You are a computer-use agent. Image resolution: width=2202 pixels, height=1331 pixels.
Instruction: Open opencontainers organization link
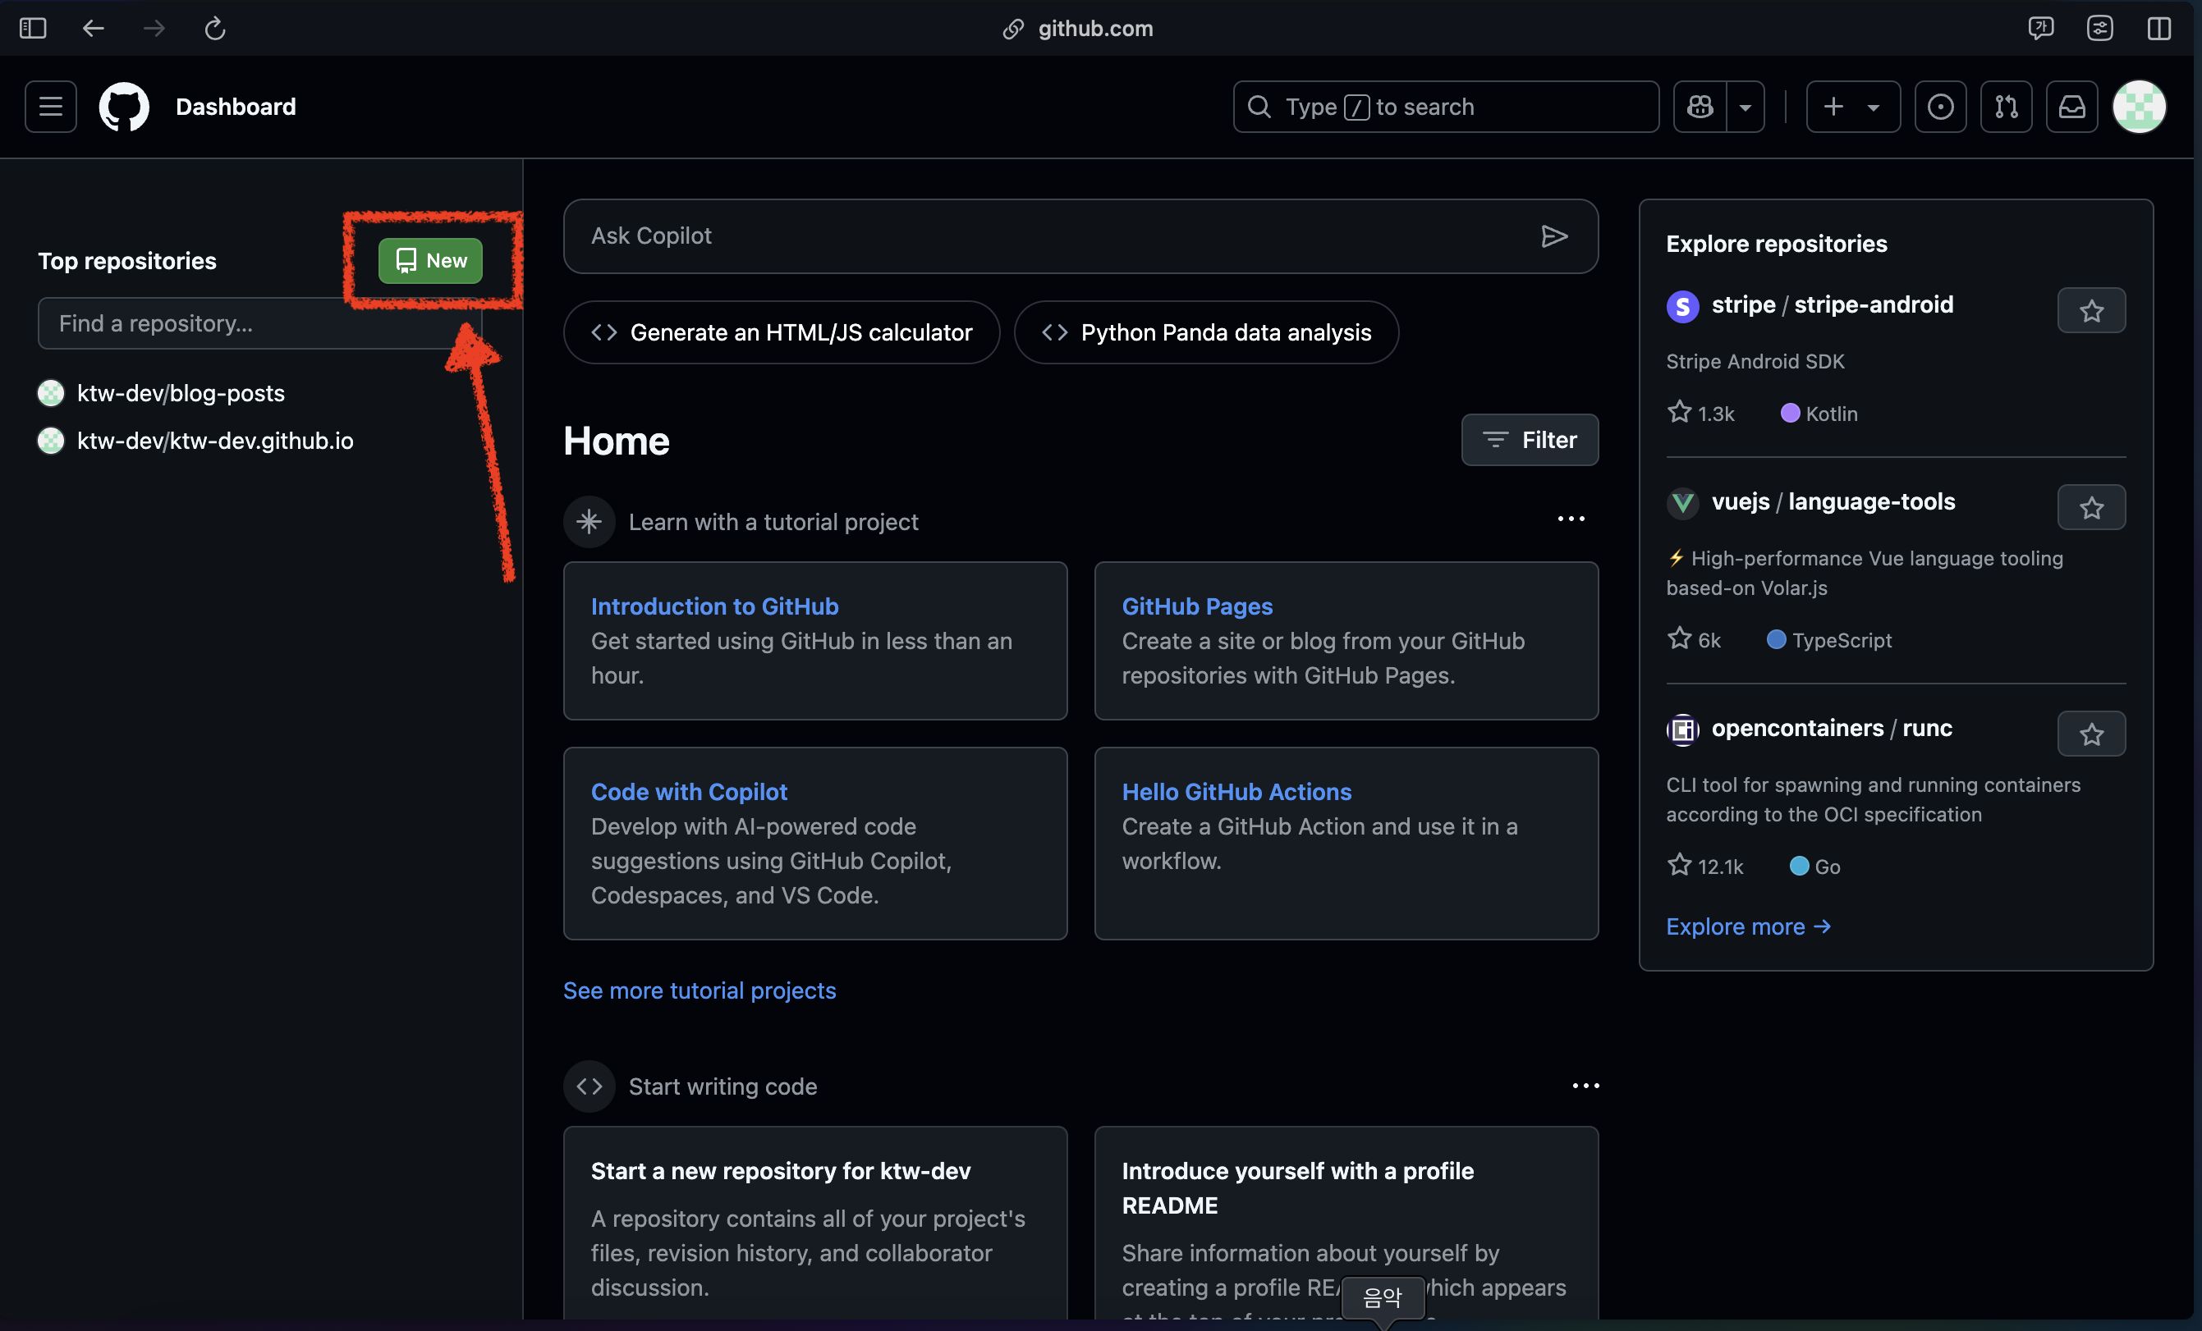tap(1797, 728)
